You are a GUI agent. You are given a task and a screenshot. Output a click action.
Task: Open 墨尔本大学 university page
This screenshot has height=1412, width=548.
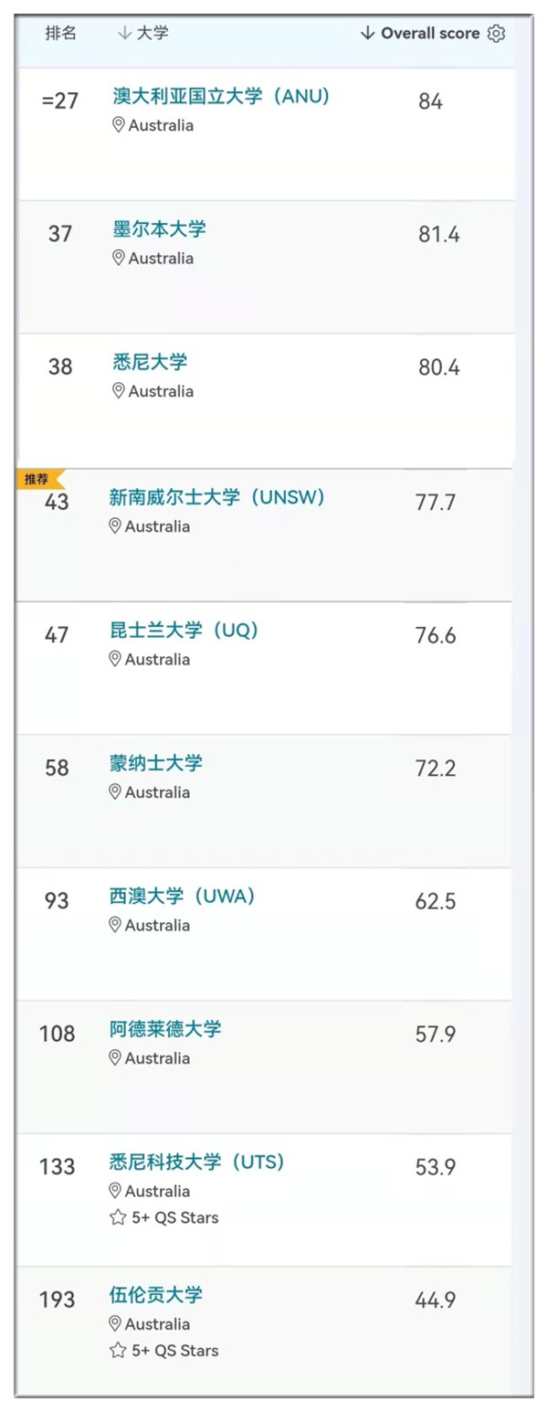[159, 228]
